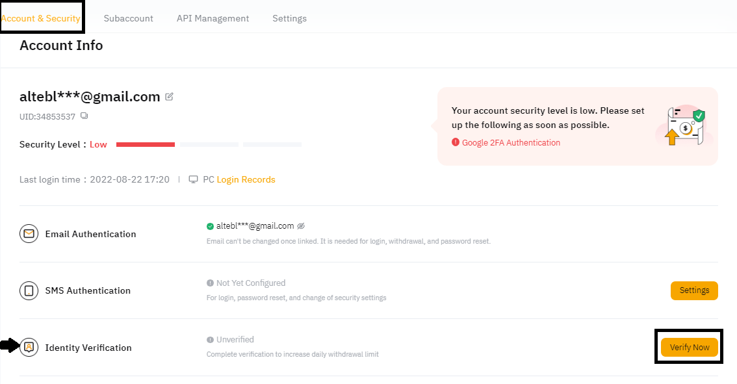
Task: Click the PC monitor icon beside login time
Action: (193, 179)
